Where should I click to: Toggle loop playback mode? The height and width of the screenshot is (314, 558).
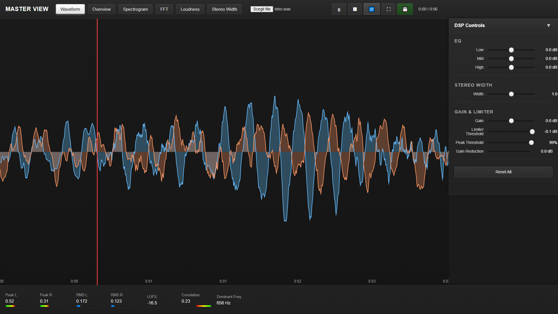pos(371,9)
